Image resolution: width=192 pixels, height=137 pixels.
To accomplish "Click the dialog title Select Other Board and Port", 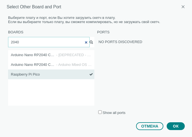I will [34, 7].
